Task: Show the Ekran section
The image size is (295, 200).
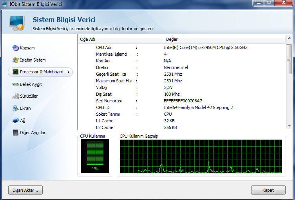Action: pyautogui.click(x=25, y=108)
